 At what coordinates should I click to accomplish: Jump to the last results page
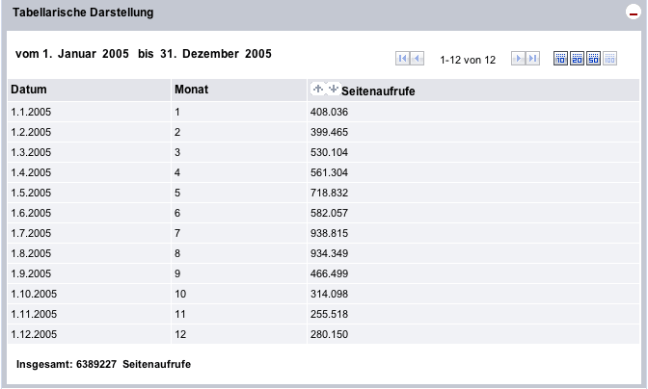point(532,59)
